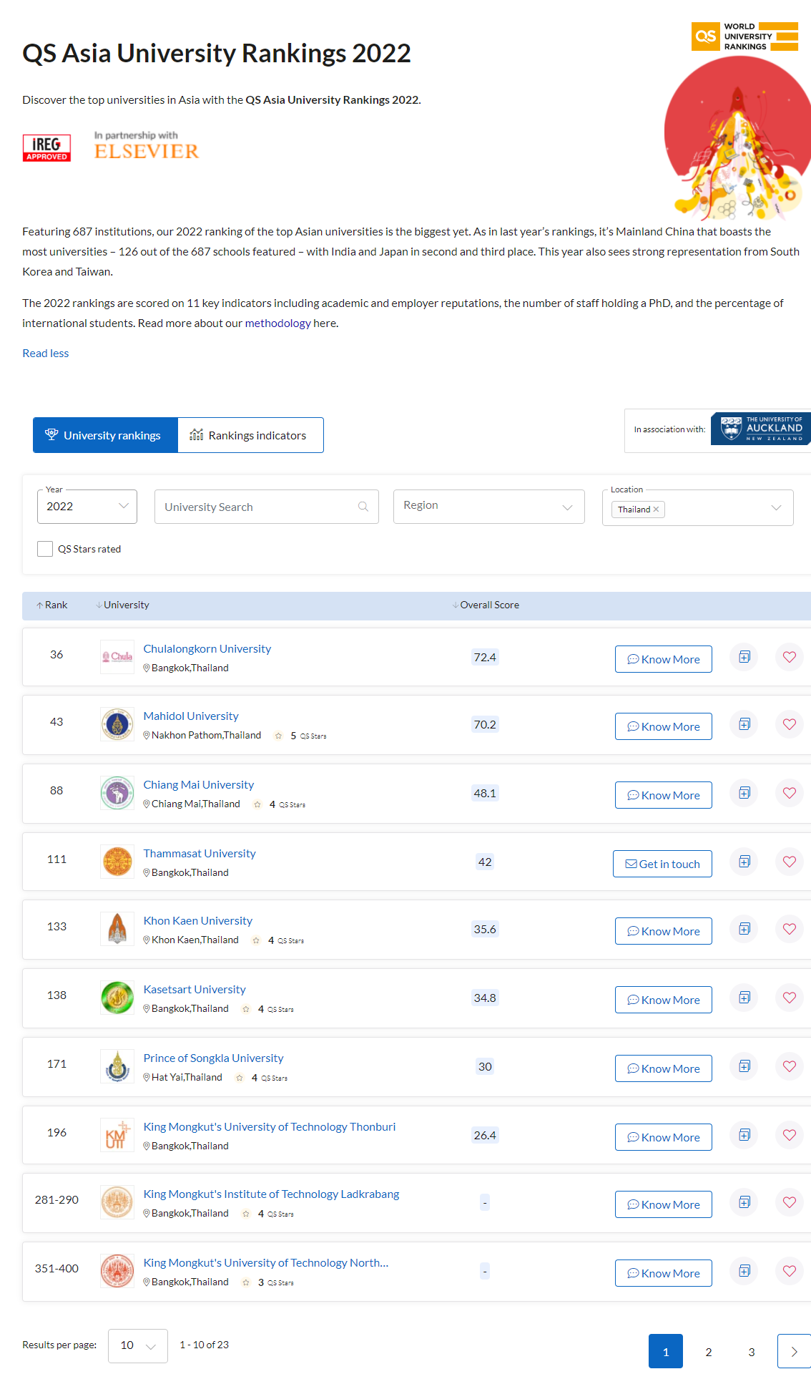
Task: Click the 72.4 overall score value
Action: [485, 657]
